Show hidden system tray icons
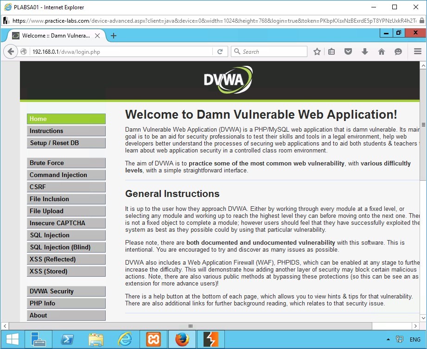Image resolution: width=427 pixels, height=349 pixels. (x=388, y=340)
